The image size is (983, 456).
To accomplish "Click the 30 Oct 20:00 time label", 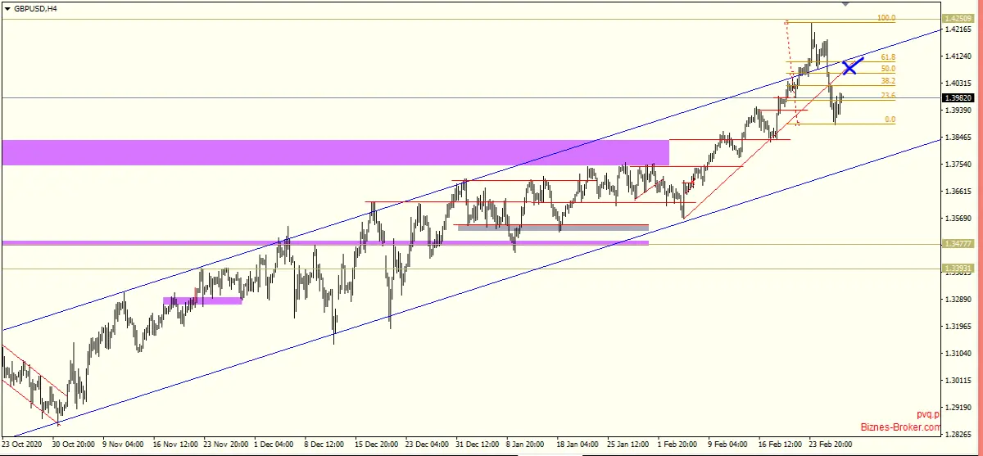I will tap(73, 444).
